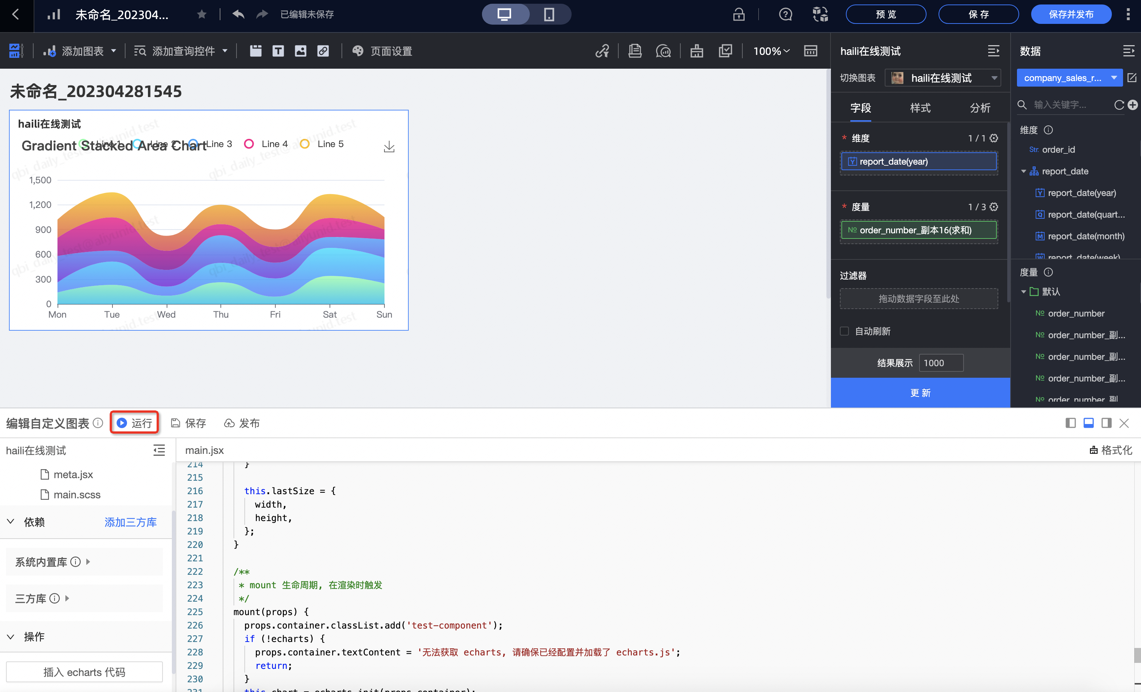Viewport: 1141px width, 692px height.
Task: Click the 添加三方库 link
Action: pos(131,522)
